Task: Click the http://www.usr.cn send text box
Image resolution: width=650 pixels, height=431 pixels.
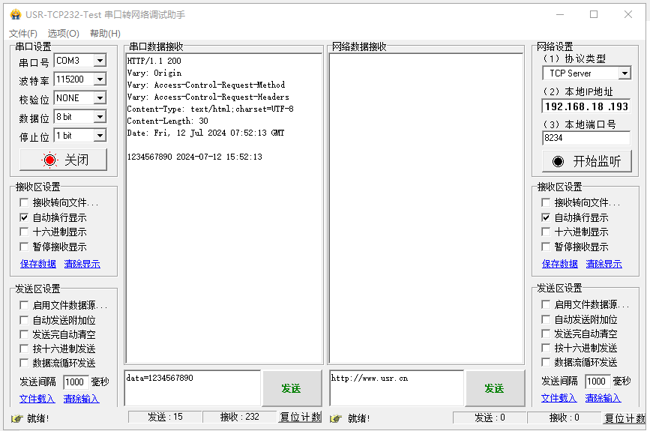Action: 397,388
